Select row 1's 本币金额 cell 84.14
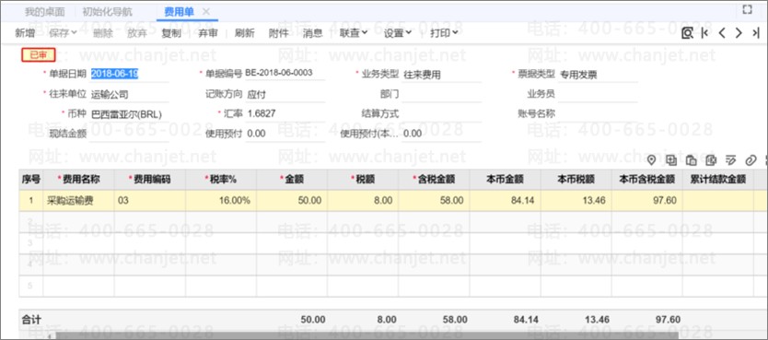The image size is (768, 340). [x=505, y=201]
